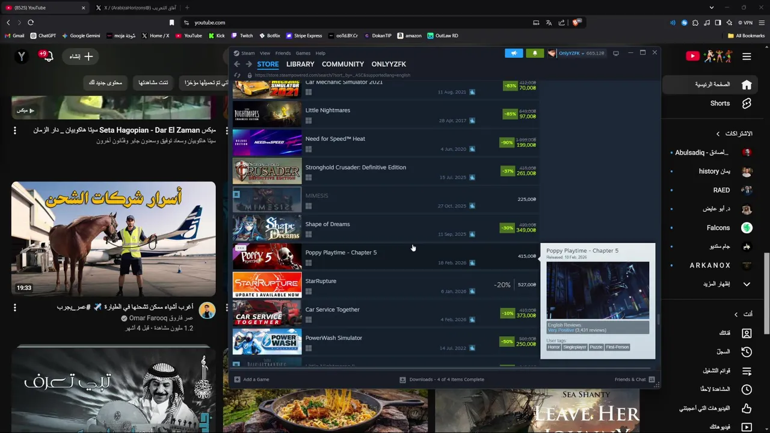This screenshot has height=433, width=770.
Task: Open Car Service Together search result
Action: tap(385, 314)
